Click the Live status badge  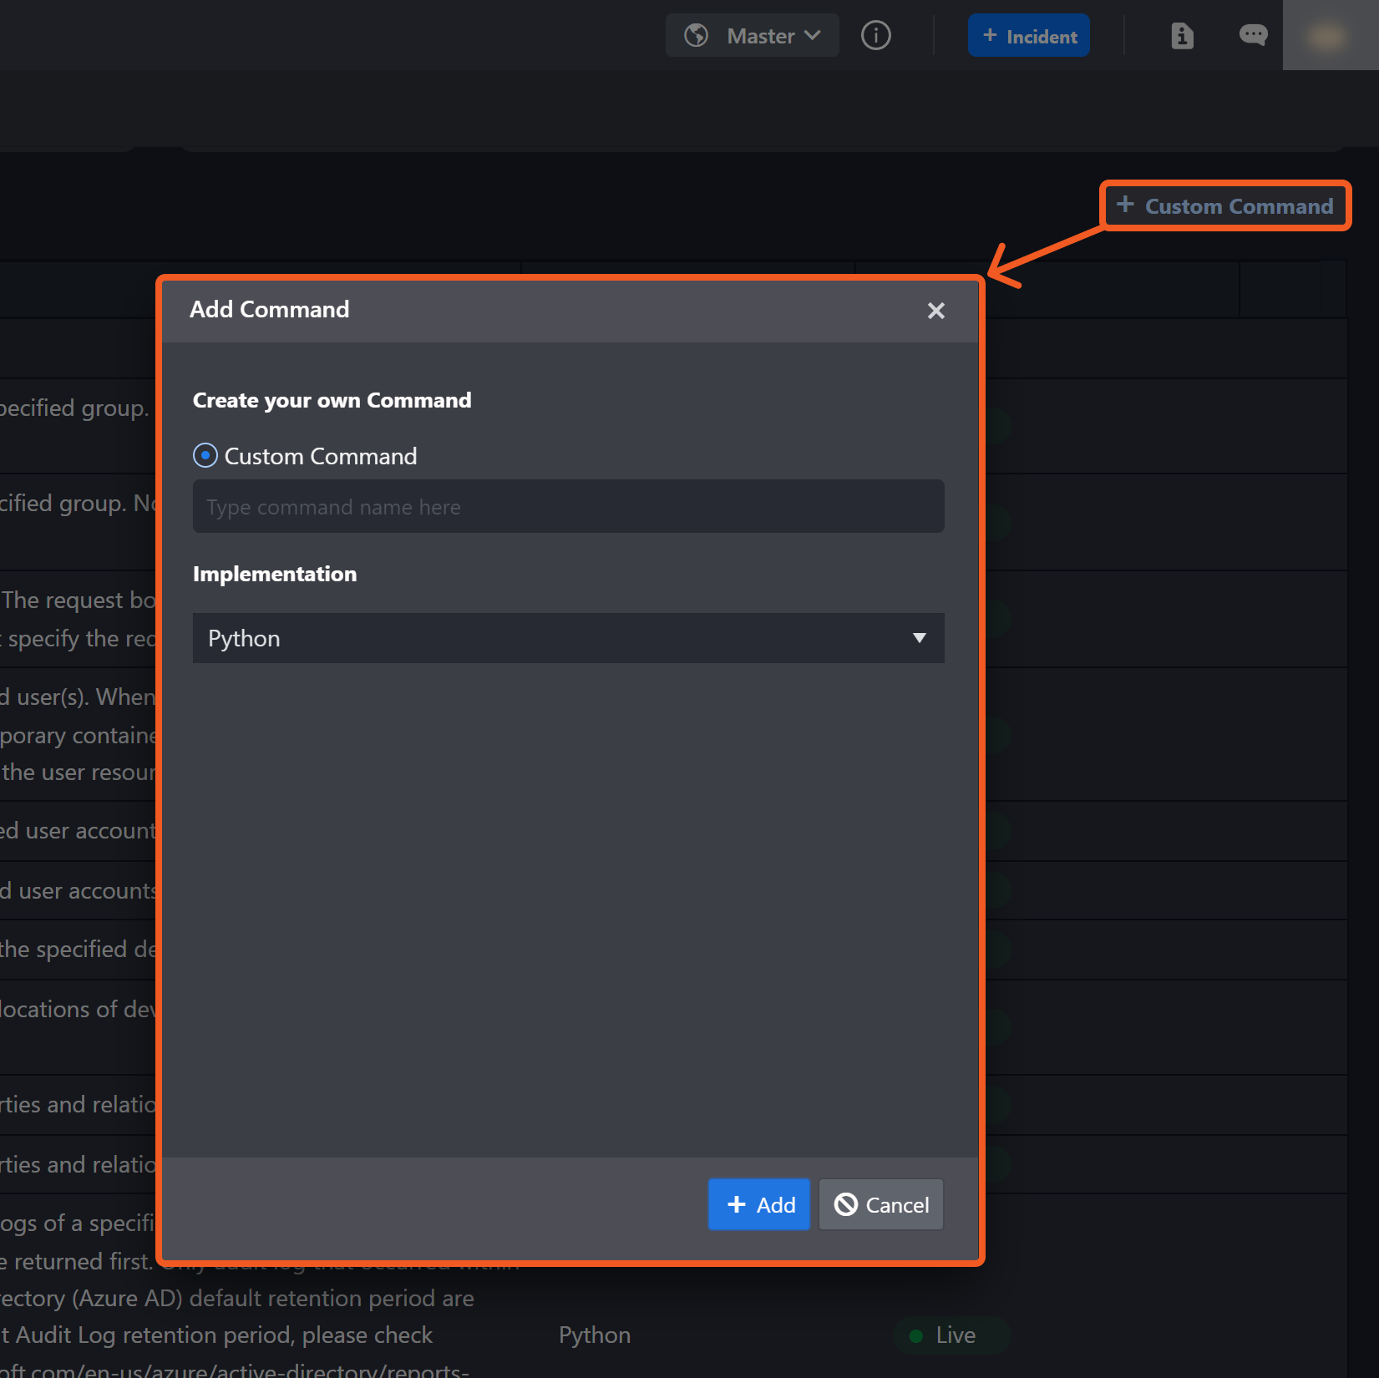tap(951, 1335)
